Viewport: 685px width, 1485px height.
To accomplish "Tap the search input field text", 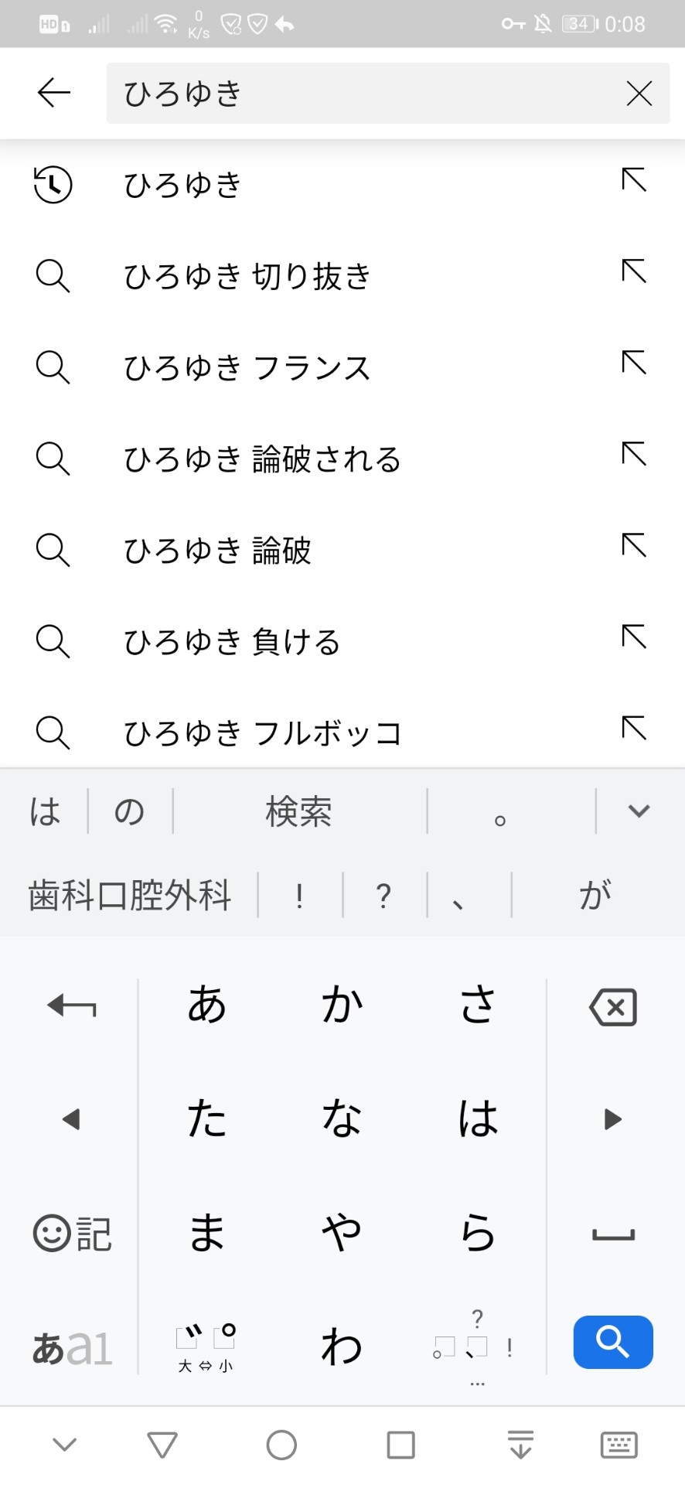I will [x=183, y=94].
